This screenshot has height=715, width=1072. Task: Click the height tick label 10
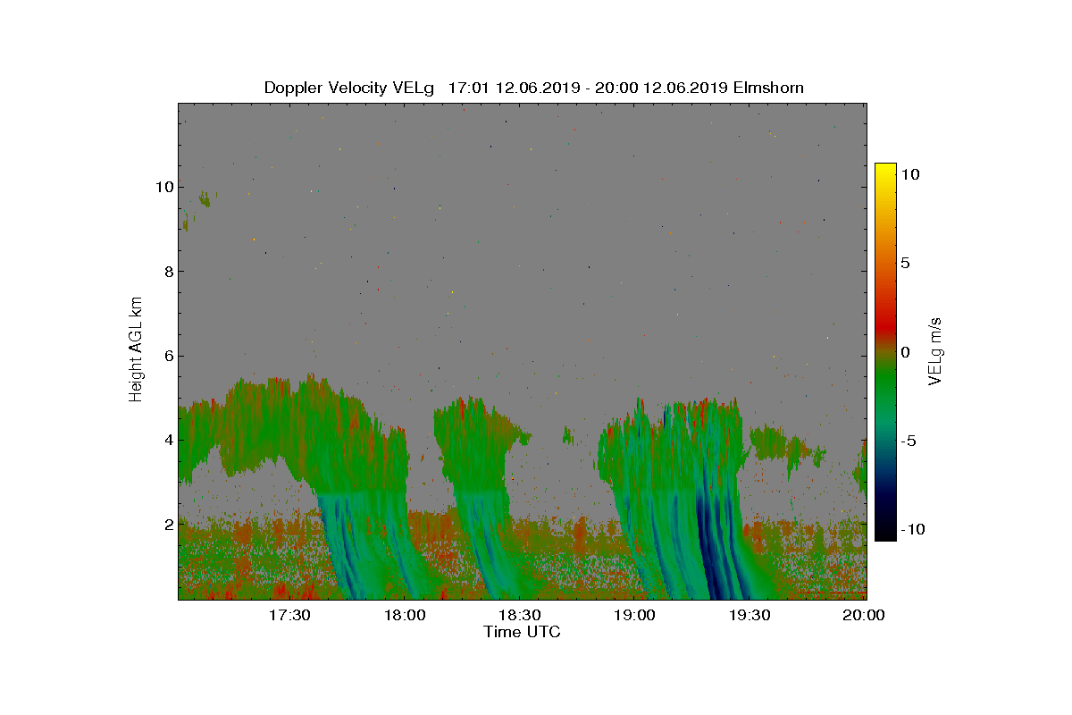pos(163,187)
